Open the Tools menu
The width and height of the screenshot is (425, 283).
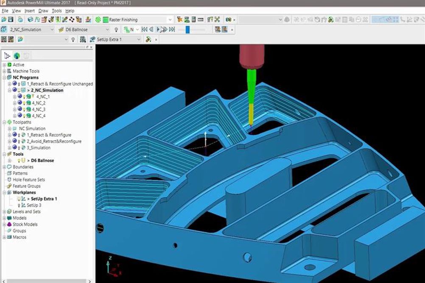click(57, 11)
